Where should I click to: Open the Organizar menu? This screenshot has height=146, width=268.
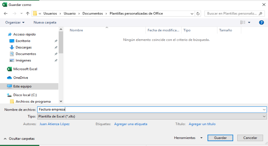point(15,22)
